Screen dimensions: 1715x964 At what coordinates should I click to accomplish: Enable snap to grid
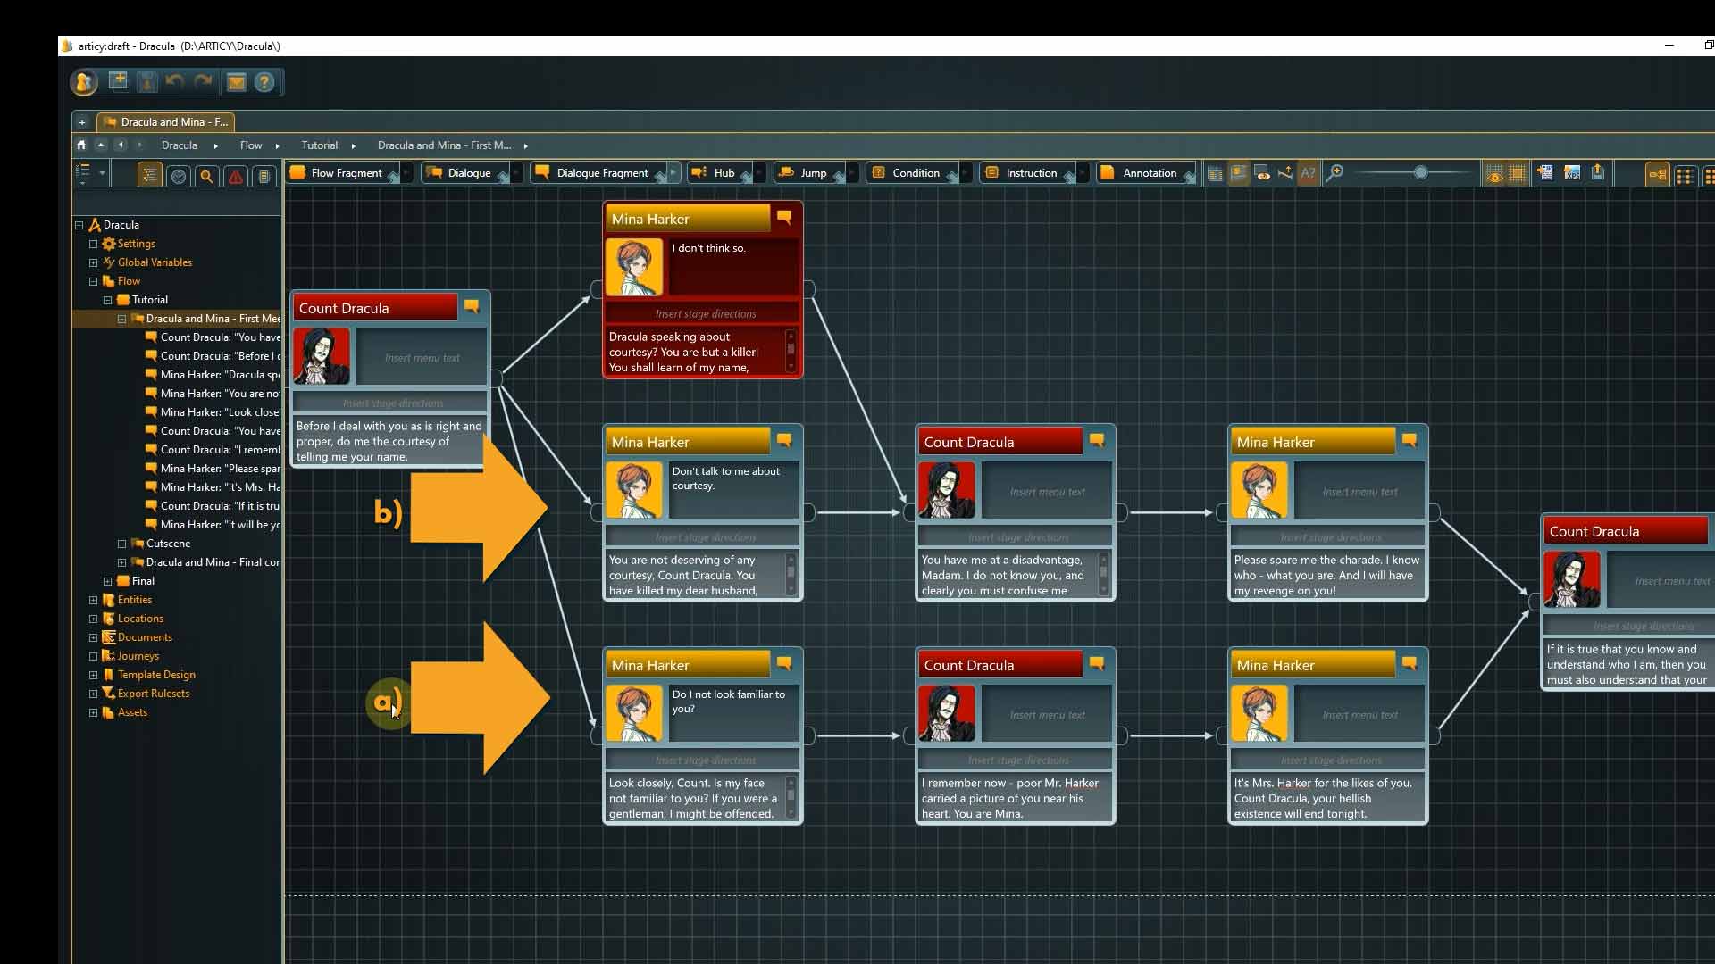[1518, 173]
